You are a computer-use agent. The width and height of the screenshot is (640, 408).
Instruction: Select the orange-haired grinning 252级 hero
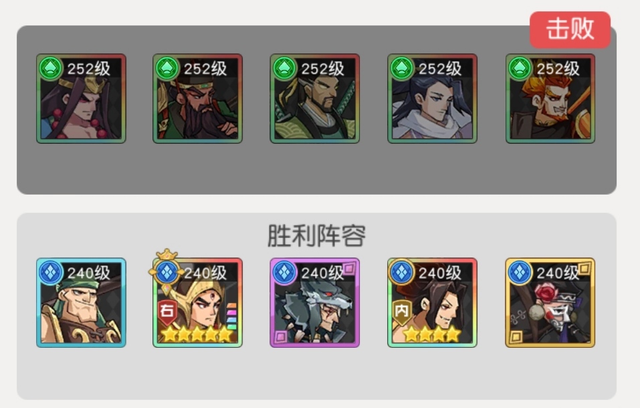[x=550, y=98]
